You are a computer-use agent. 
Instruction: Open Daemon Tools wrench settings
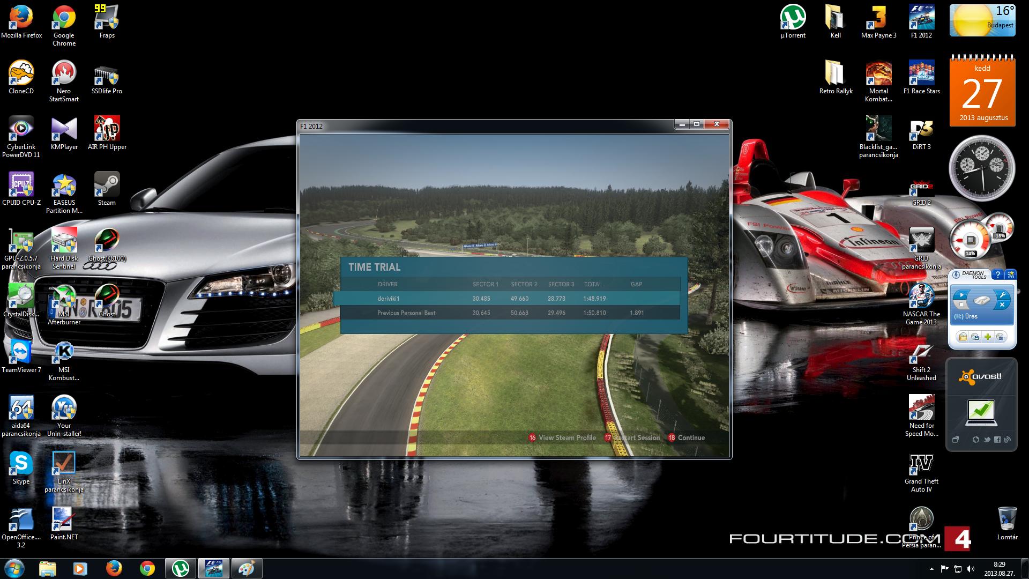(1002, 294)
